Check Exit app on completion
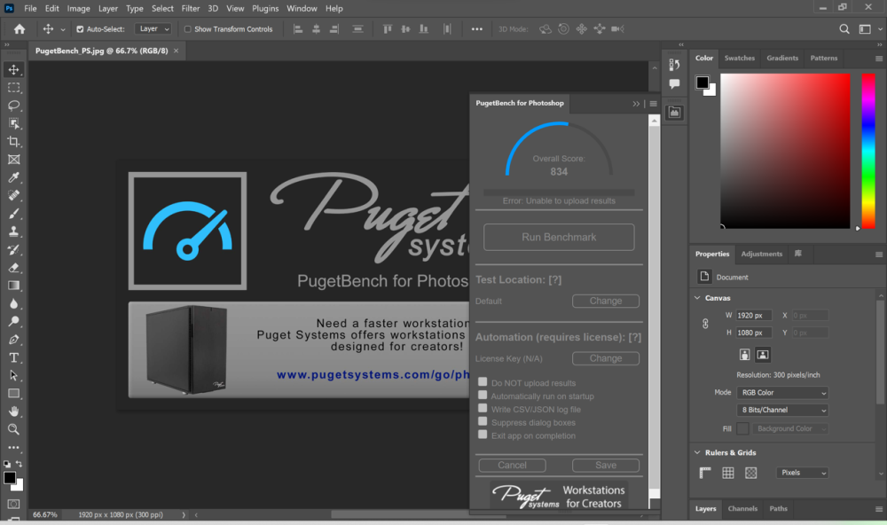This screenshot has width=887, height=525. tap(483, 435)
